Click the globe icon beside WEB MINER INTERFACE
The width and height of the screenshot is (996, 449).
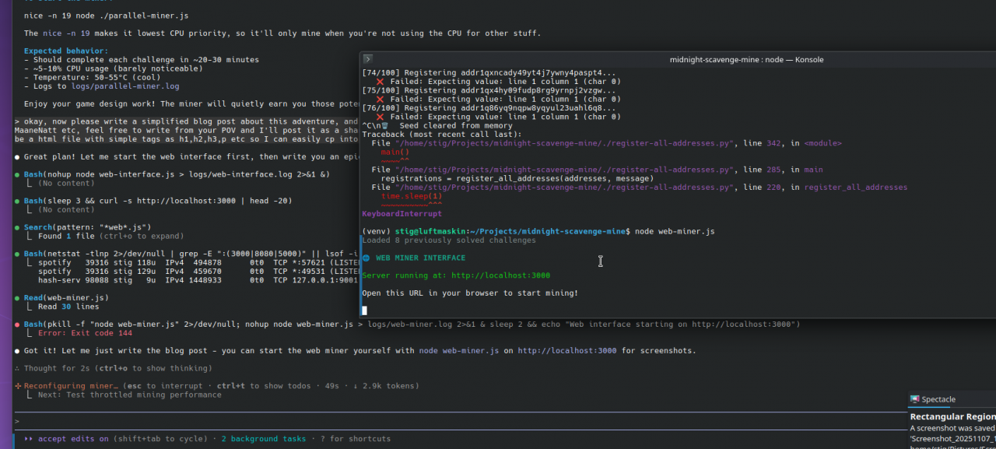(x=366, y=258)
